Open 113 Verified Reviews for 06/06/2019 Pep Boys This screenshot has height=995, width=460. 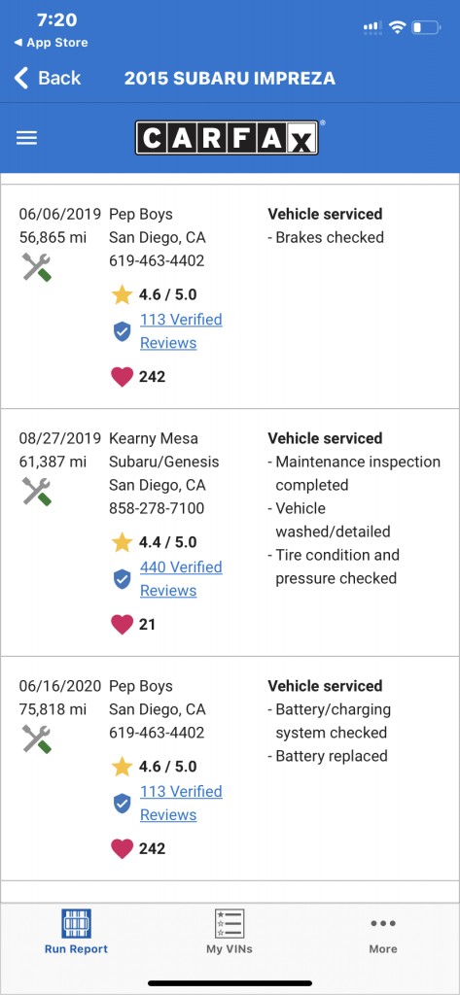181,331
